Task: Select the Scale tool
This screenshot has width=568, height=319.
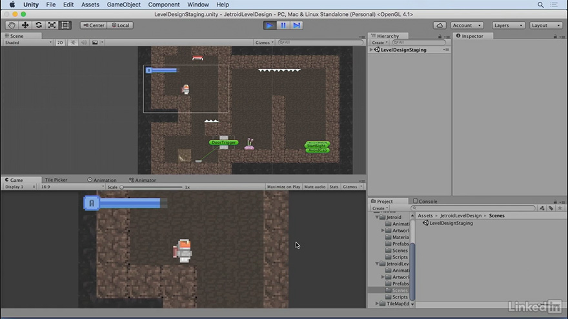Action: pos(52,25)
